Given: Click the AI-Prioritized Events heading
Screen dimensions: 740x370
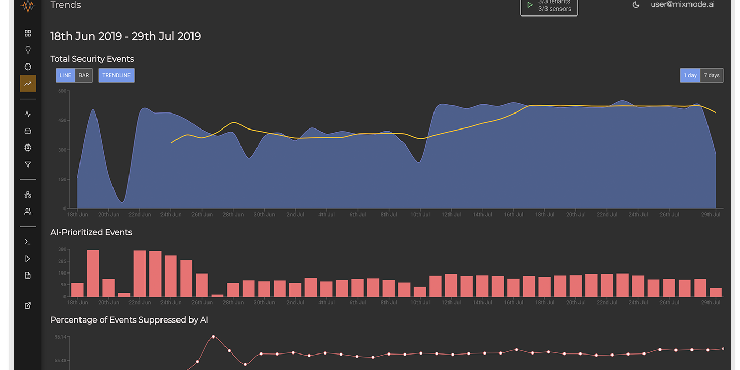Looking at the screenshot, I should (x=91, y=232).
